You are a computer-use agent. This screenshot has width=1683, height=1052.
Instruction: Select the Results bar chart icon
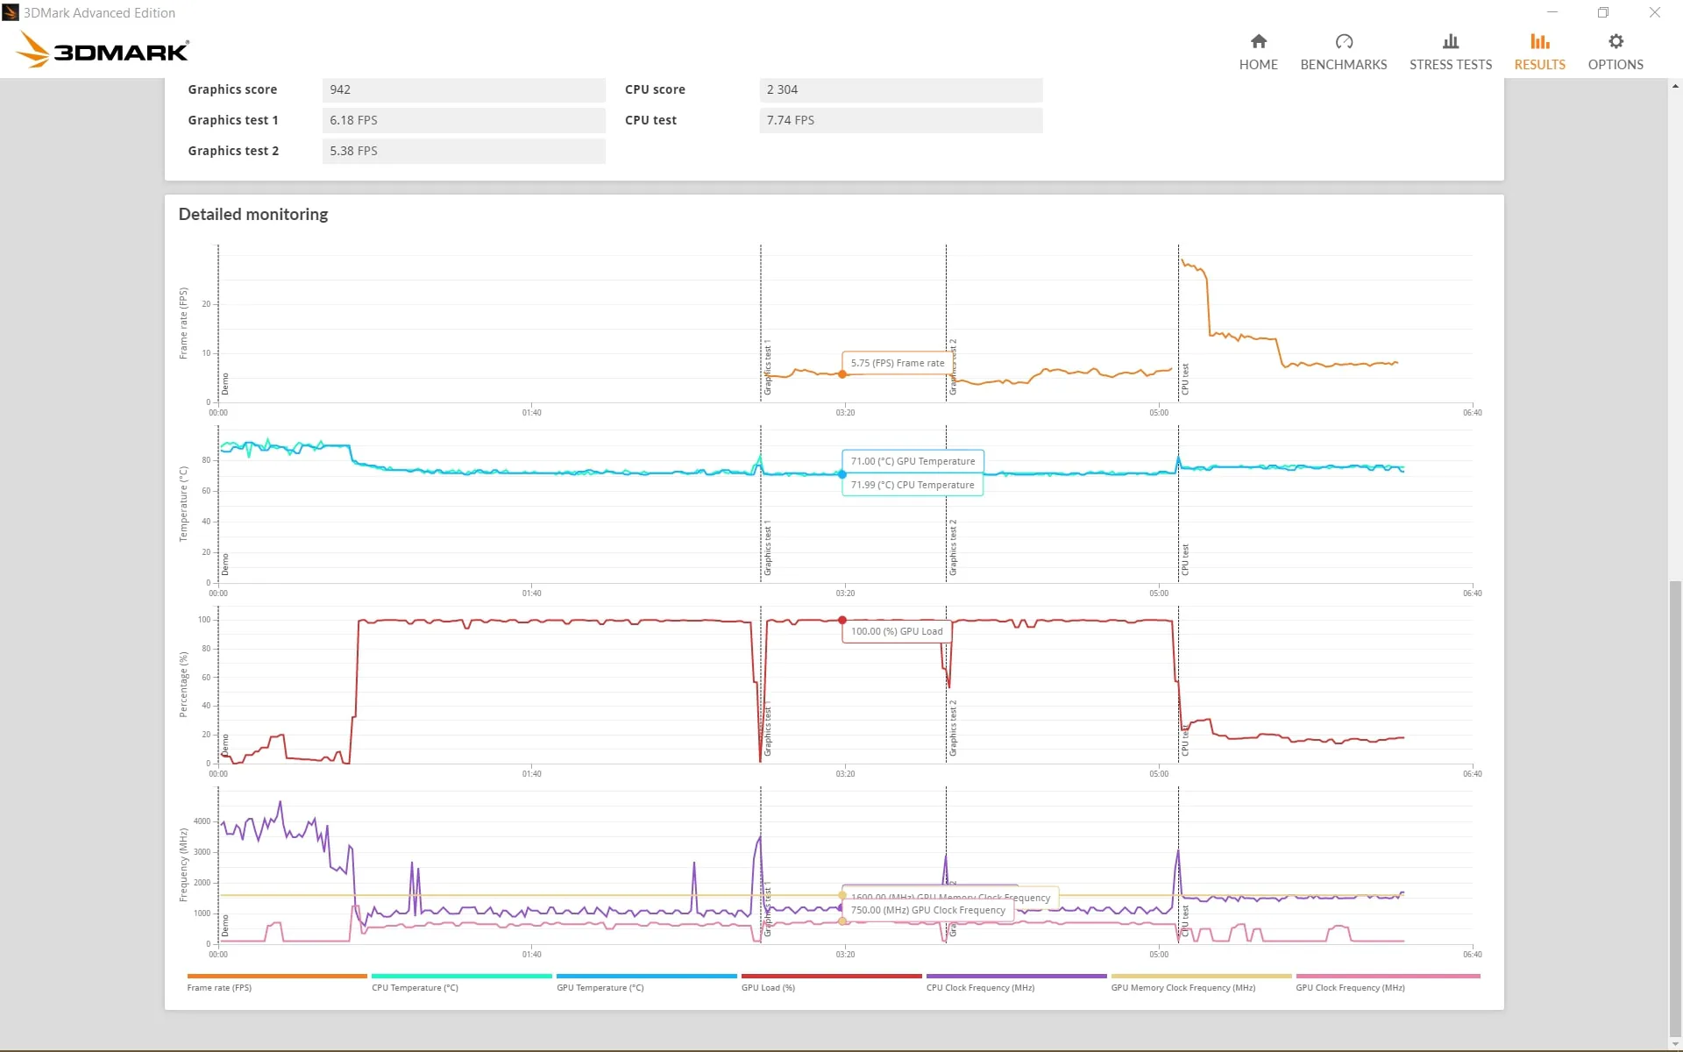[x=1539, y=41]
